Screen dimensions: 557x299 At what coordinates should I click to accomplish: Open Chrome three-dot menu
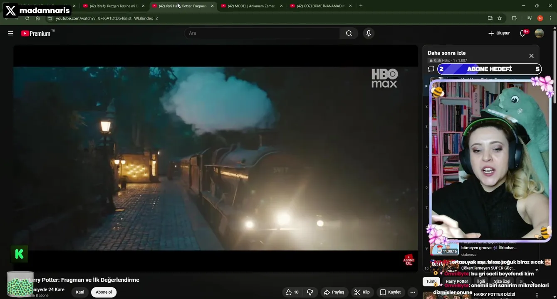[x=551, y=18]
